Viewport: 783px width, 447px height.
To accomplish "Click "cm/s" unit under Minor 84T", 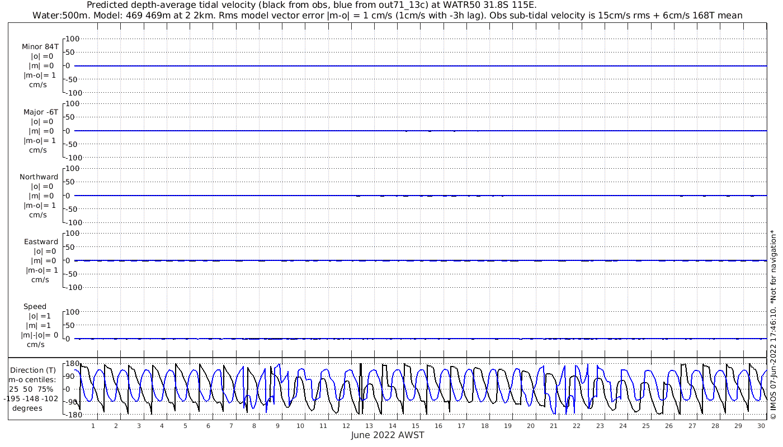I will pyautogui.click(x=37, y=85).
